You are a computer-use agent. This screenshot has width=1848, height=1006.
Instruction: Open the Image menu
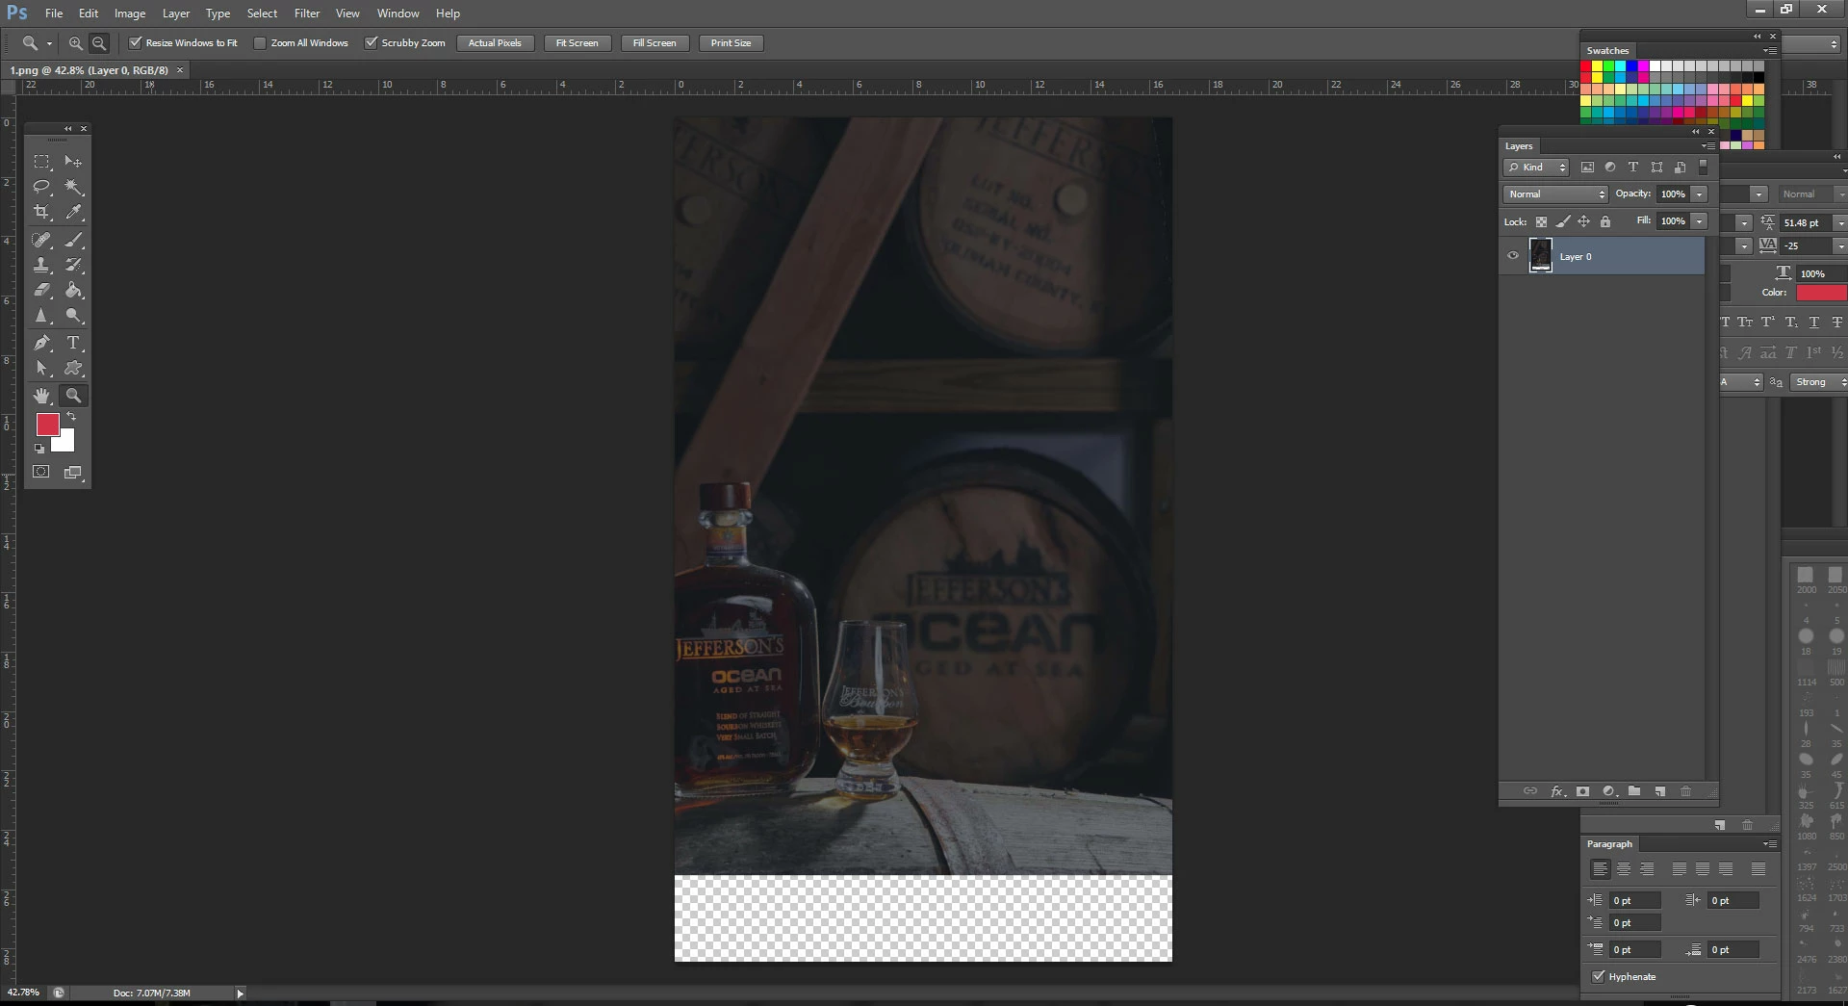point(130,13)
